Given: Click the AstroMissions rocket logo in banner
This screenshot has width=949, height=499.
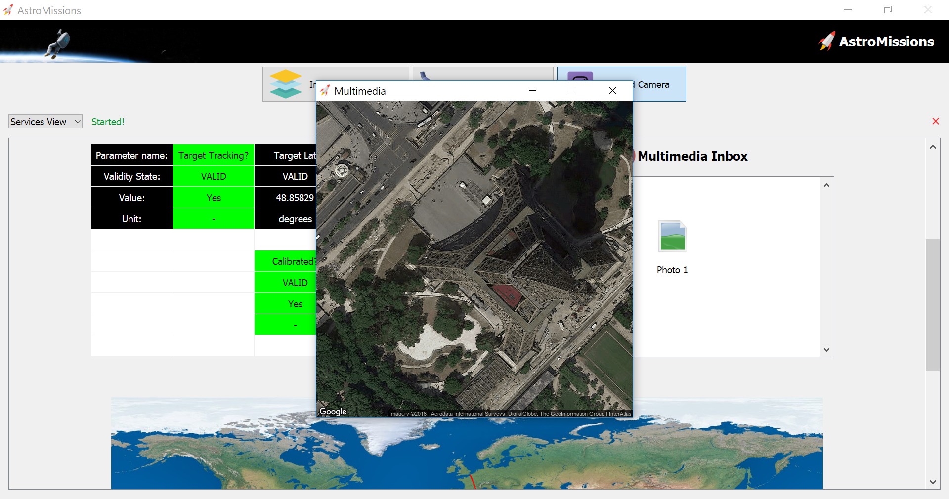Looking at the screenshot, I should (x=827, y=42).
